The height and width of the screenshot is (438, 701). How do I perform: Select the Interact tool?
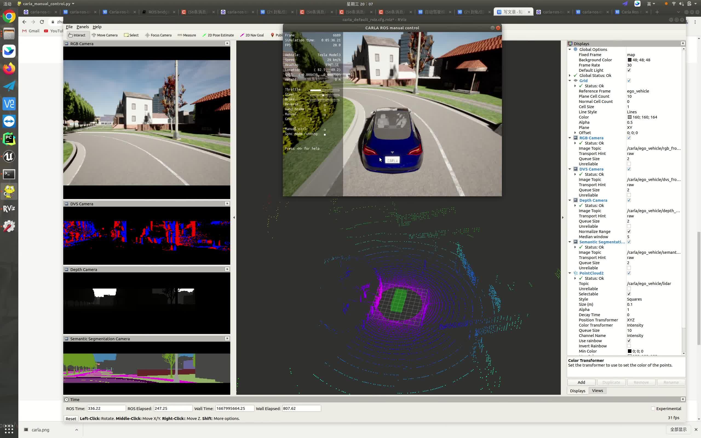pos(77,35)
